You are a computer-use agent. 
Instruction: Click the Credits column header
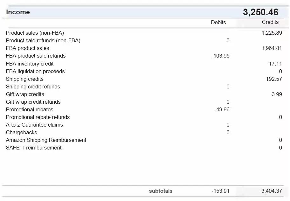(x=270, y=22)
